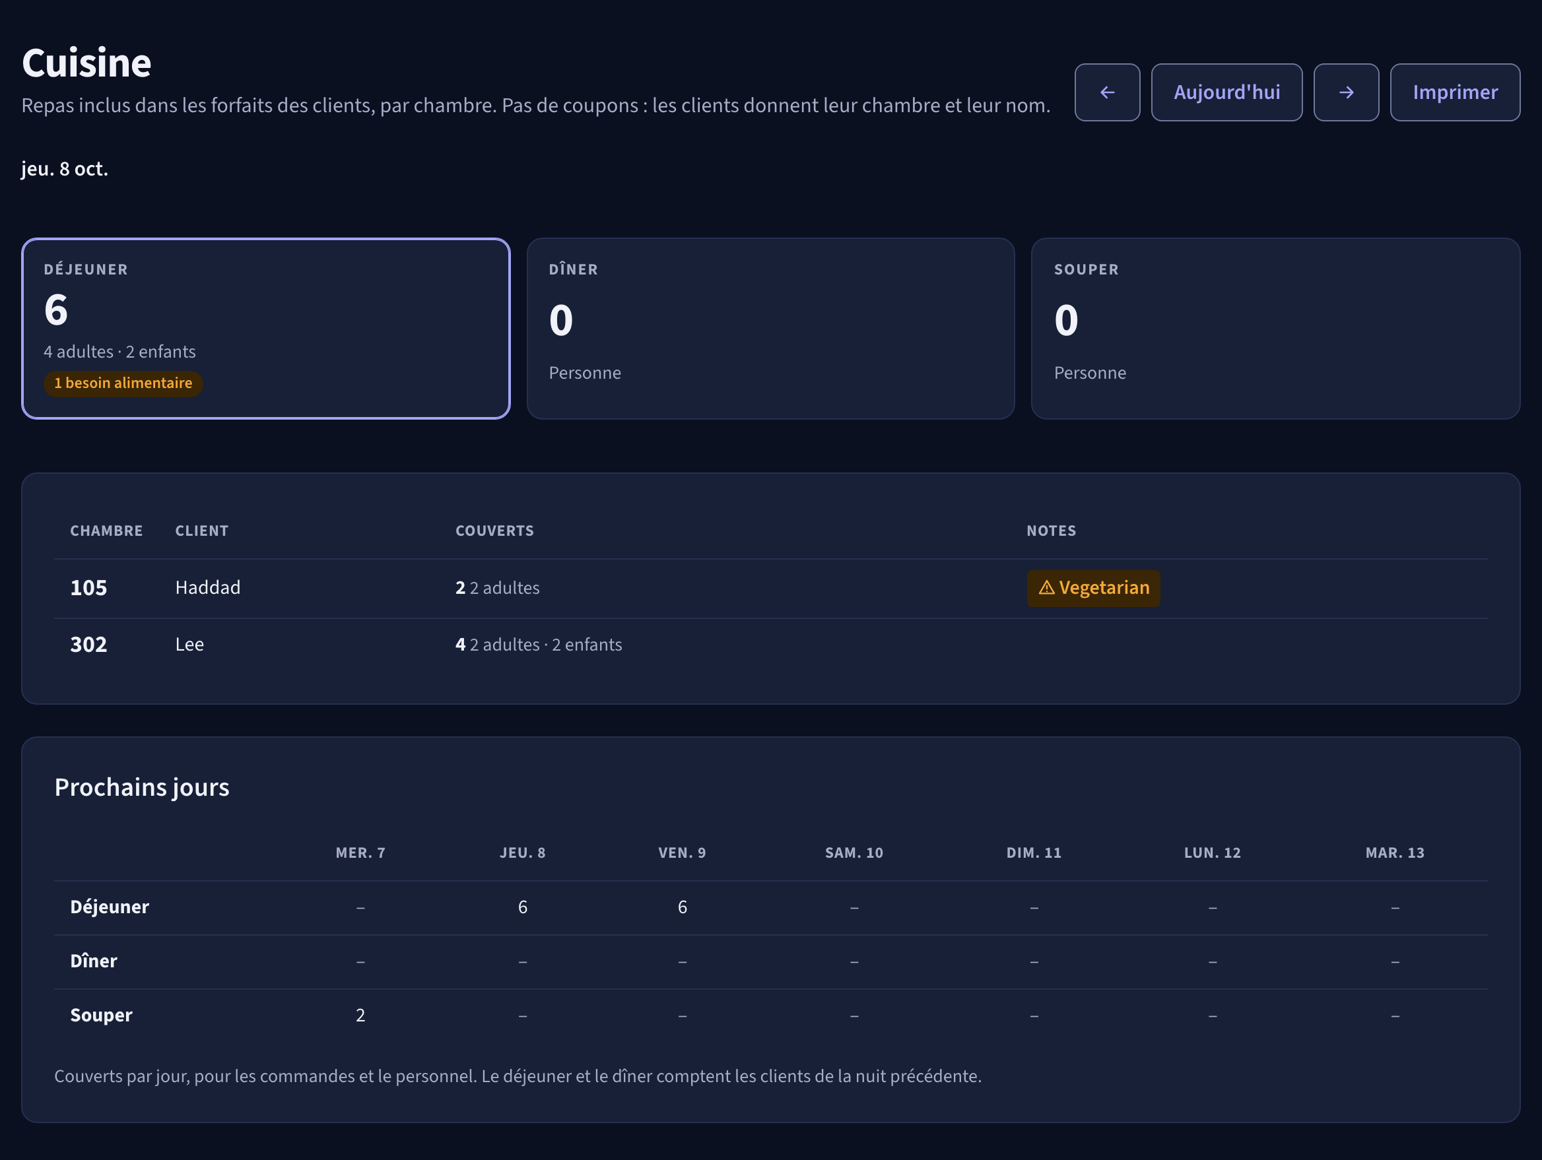Screen dimensions: 1542x1160
Task: Switch to the Dîner meal card
Action: (770, 329)
